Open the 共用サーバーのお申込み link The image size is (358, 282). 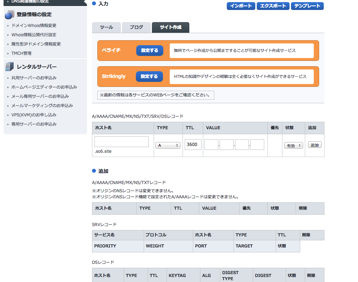(34, 78)
